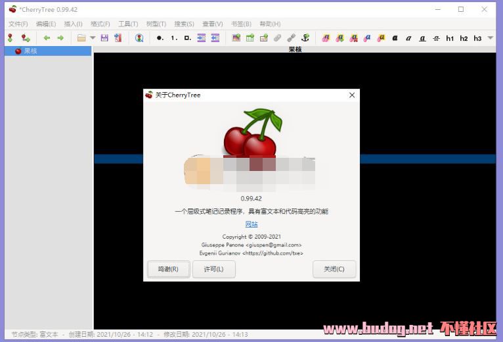This screenshot has width=503, height=342.
Task: Open the 搜索(S) menu
Action: [184, 24]
